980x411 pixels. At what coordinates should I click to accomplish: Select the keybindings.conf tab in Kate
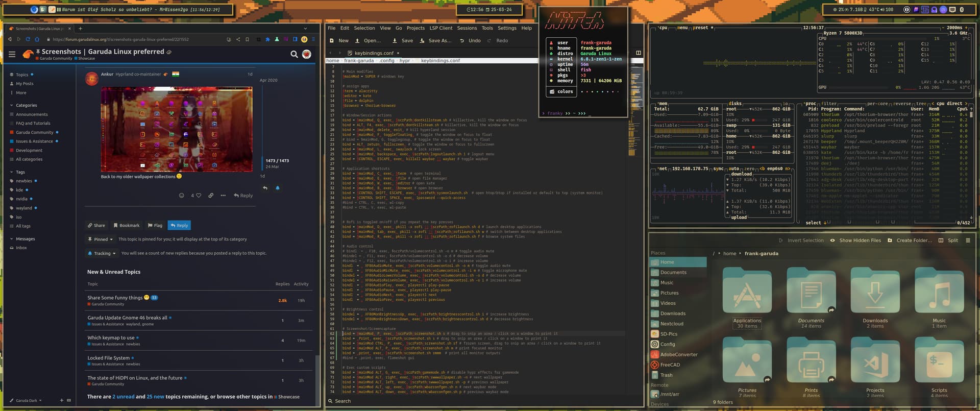click(373, 53)
